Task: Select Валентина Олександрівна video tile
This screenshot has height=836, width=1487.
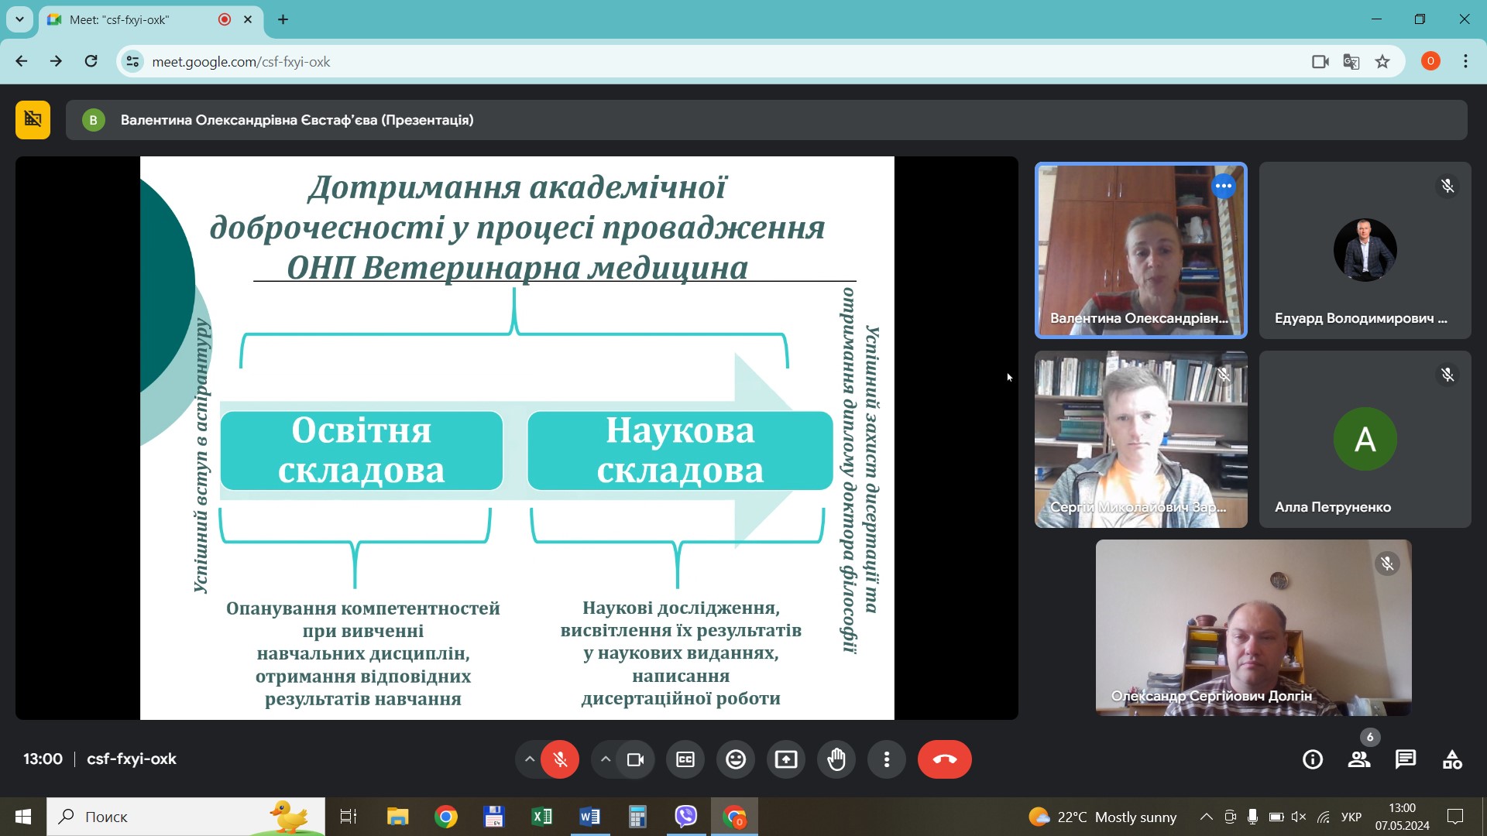Action: coord(1141,250)
